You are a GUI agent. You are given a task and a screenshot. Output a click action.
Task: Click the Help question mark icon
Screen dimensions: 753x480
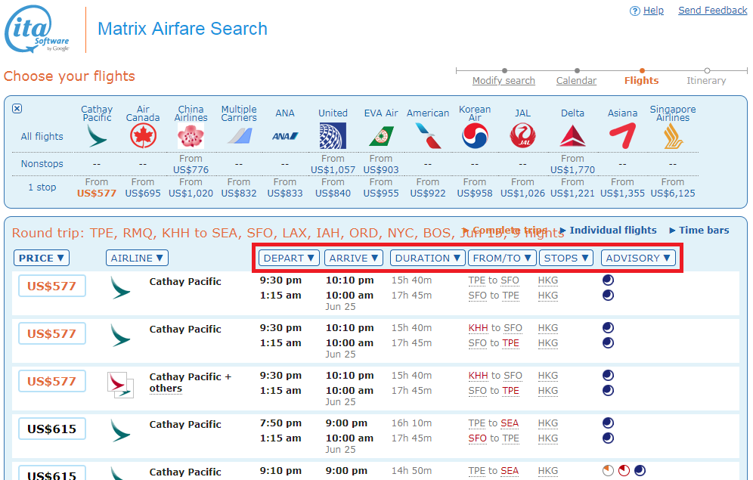click(635, 11)
